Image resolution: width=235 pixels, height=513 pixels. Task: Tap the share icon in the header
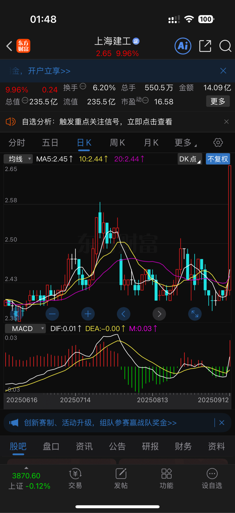point(205,46)
